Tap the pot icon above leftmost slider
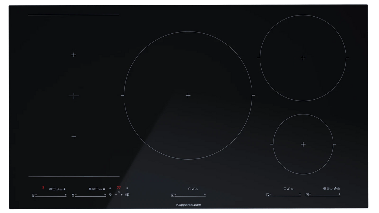The height and width of the screenshot is (213, 379). point(54,189)
